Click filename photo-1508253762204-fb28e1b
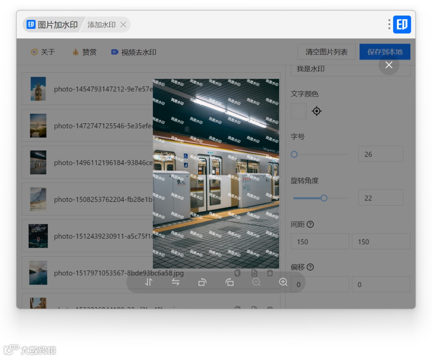Image resolution: width=432 pixels, height=358 pixels. click(103, 199)
